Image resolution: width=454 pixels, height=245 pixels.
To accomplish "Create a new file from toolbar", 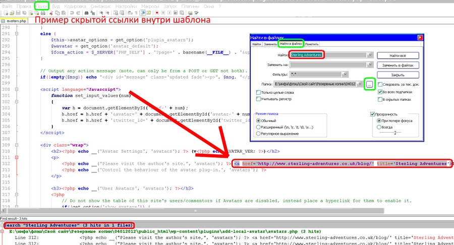I will (6, 13).
